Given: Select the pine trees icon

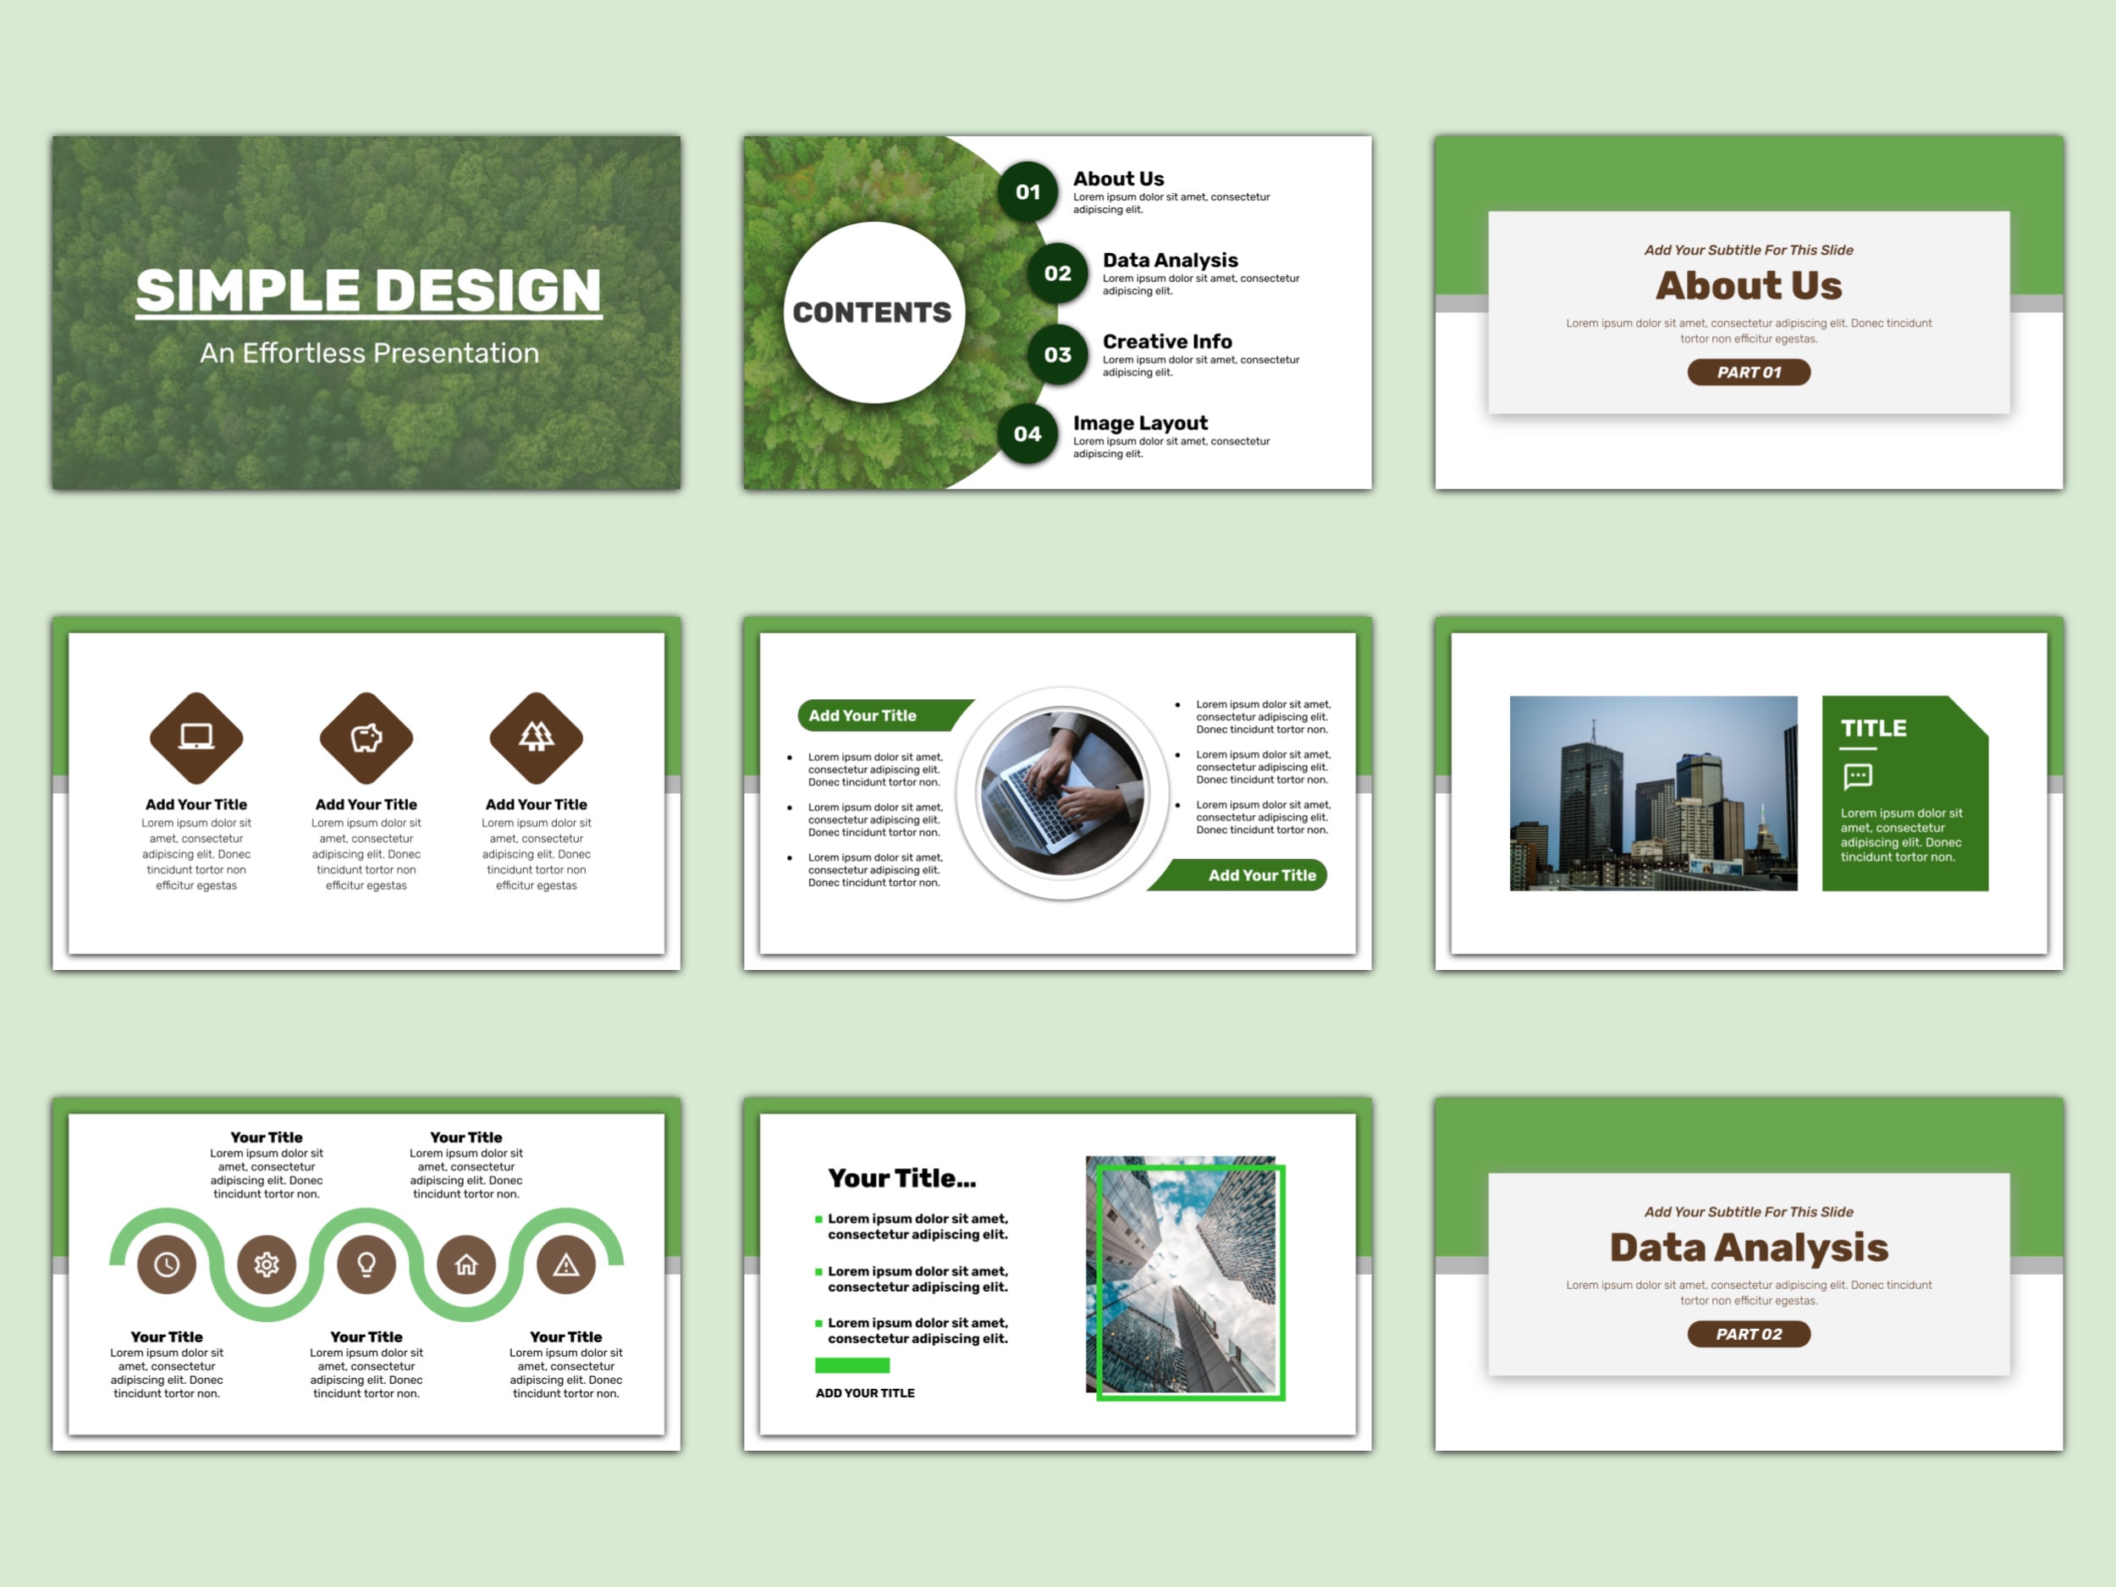Looking at the screenshot, I should click(x=537, y=737).
